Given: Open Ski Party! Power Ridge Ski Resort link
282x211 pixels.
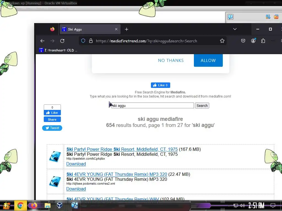Looking at the screenshot, I should (x=122, y=149).
